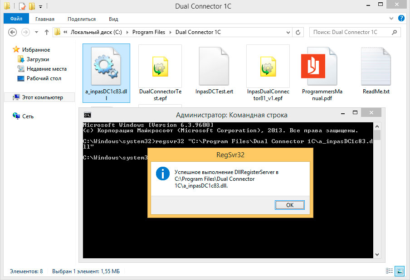Open the Файл ribbon tab

click(x=16, y=19)
